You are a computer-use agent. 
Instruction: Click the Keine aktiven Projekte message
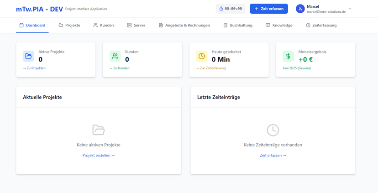(x=99, y=145)
